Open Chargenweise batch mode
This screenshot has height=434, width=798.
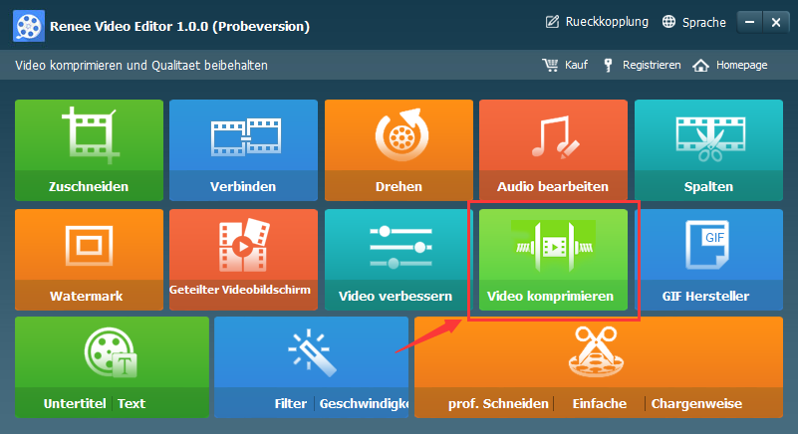(696, 404)
